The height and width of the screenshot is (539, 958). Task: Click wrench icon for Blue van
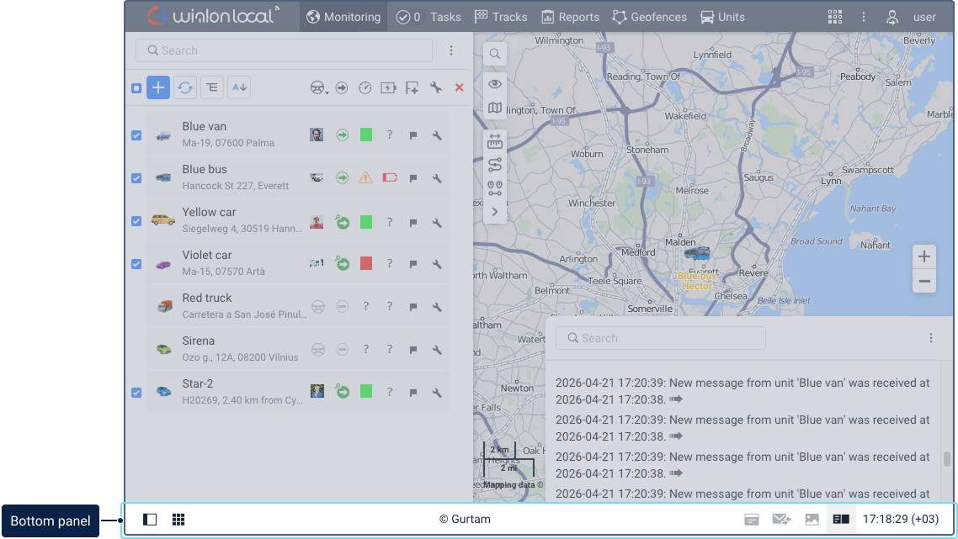[437, 135]
